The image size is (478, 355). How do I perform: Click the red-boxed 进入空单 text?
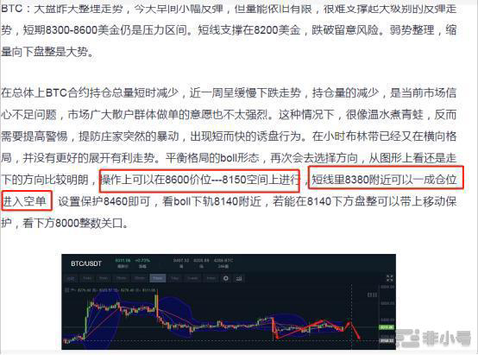point(27,201)
